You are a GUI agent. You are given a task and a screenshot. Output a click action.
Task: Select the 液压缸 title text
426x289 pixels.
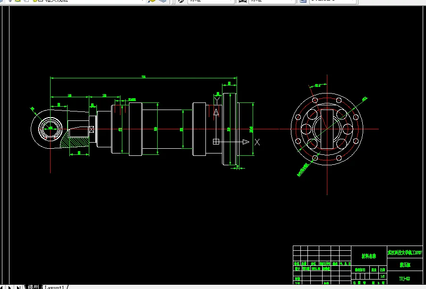coord(405,264)
